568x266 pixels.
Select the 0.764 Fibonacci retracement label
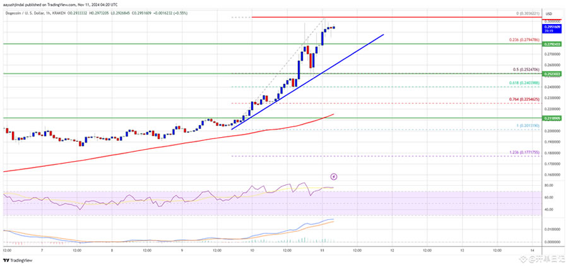(521, 99)
